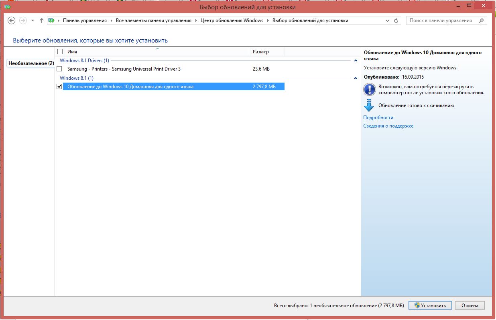Open the Панель управления breadcrumb
The width and height of the screenshot is (496, 320).
point(85,20)
